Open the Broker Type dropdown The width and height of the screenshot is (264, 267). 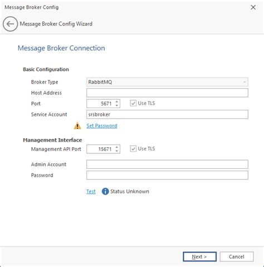coord(167,82)
